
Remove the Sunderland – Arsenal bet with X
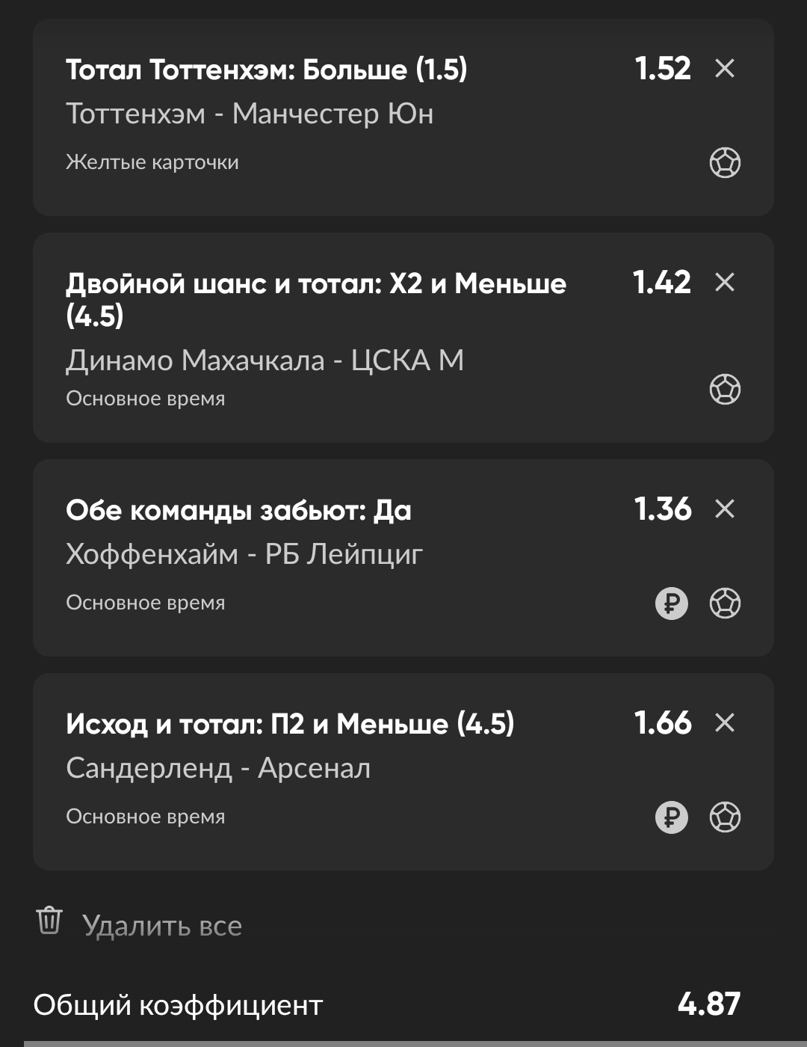point(725,723)
